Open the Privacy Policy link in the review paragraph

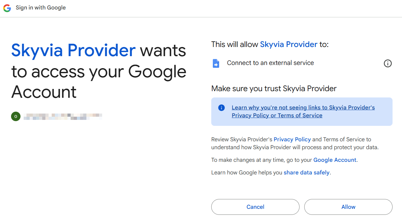click(292, 139)
